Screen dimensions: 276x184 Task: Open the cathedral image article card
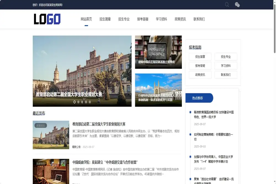(158, 90)
